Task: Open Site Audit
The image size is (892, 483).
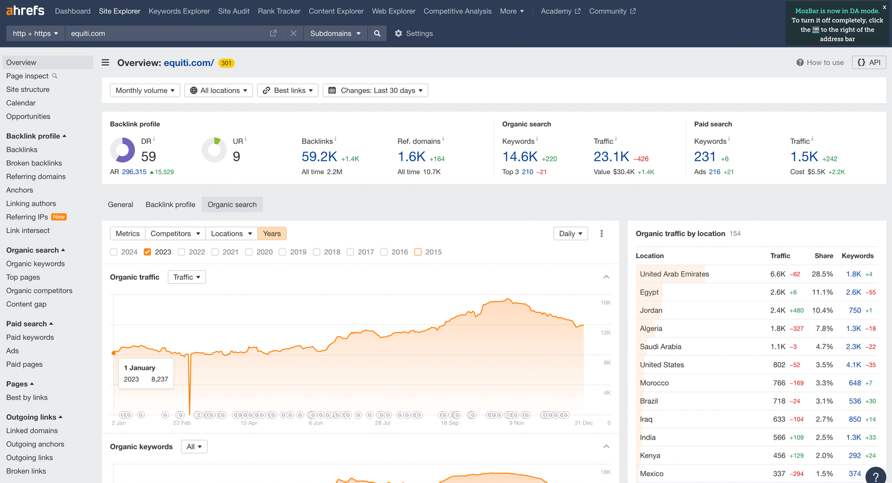Action: coord(234,11)
